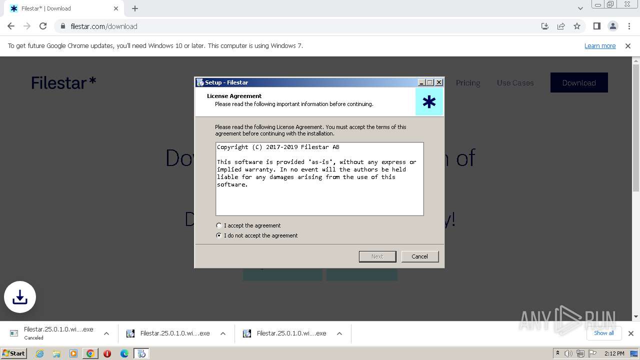
Task: Click the Next button in Setup dialog
Action: (377, 256)
